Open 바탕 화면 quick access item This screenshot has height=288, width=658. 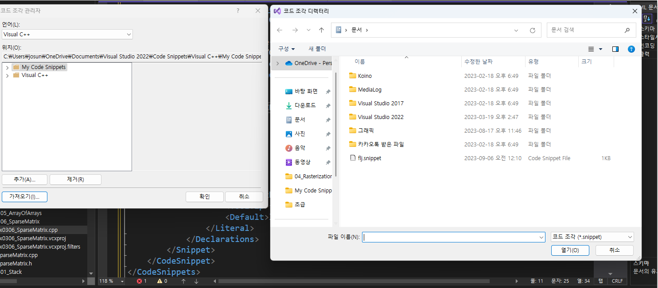(x=306, y=91)
